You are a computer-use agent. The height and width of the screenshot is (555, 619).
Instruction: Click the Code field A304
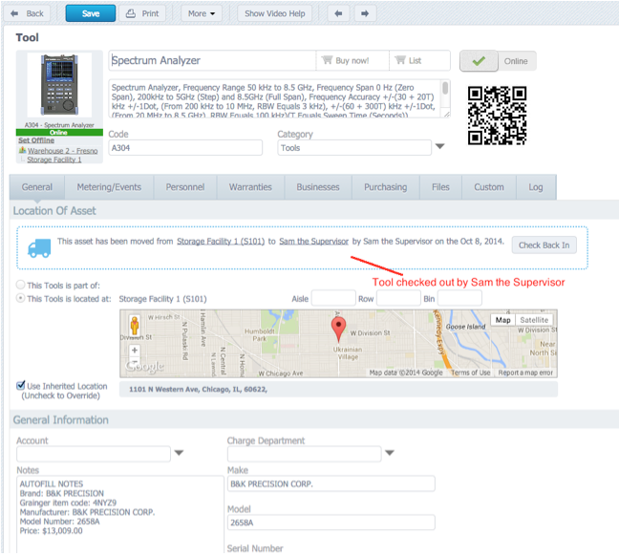click(185, 148)
